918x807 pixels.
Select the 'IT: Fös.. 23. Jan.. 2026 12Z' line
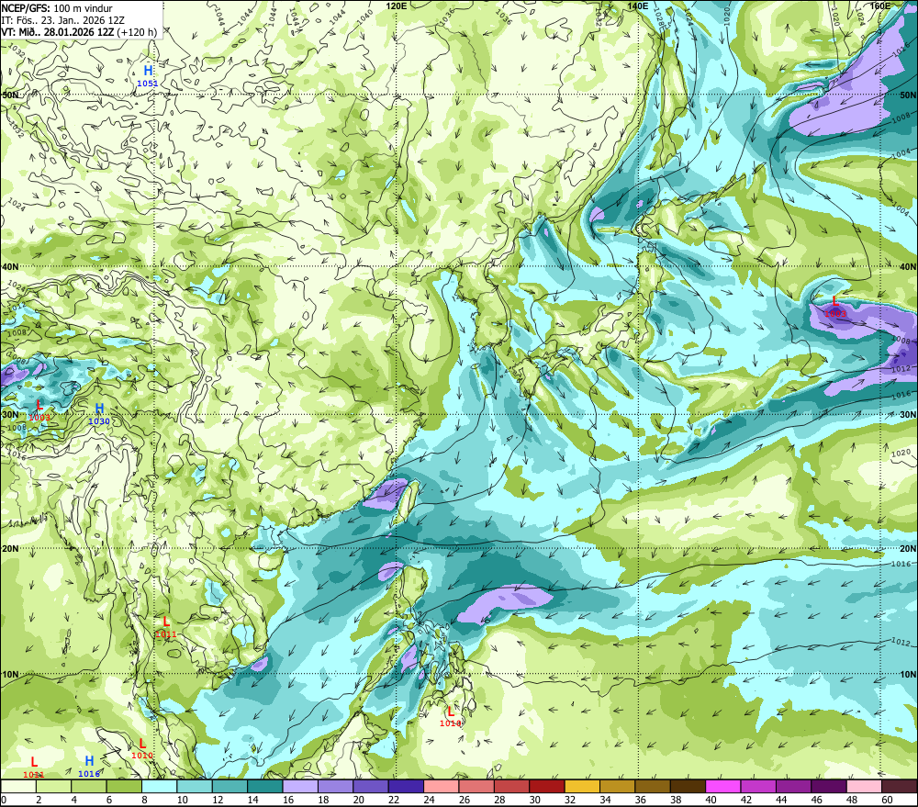[x=62, y=20]
